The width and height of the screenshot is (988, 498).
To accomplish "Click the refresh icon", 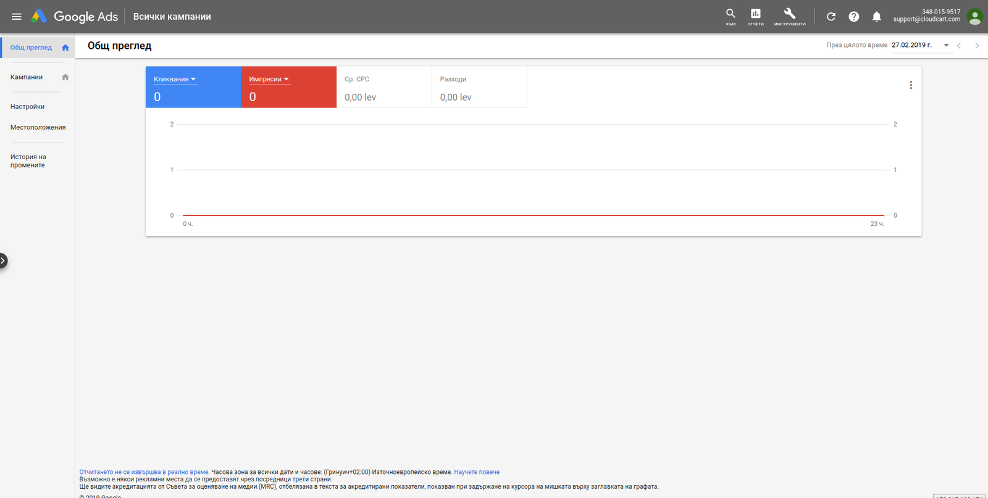I will pyautogui.click(x=831, y=17).
